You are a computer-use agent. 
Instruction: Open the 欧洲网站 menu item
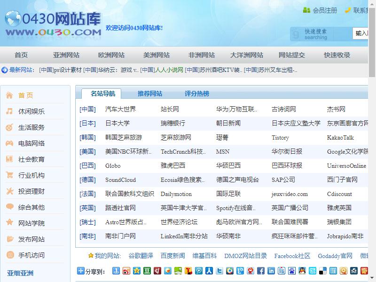(111, 55)
